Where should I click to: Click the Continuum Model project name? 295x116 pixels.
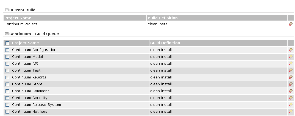coord(27,57)
